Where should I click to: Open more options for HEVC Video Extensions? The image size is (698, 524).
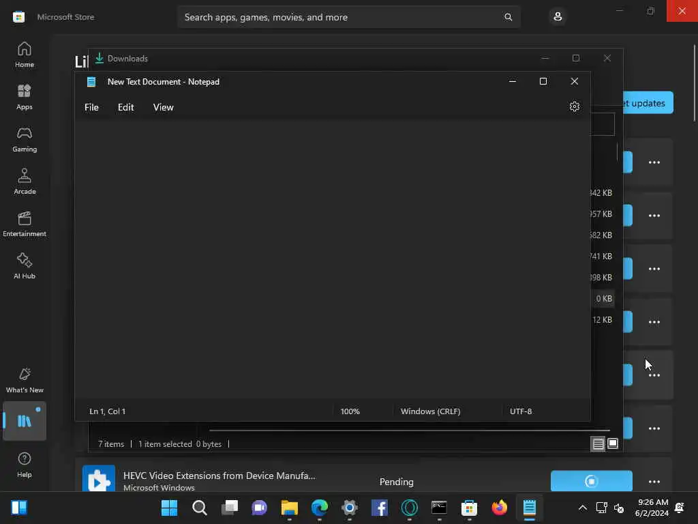(654, 481)
